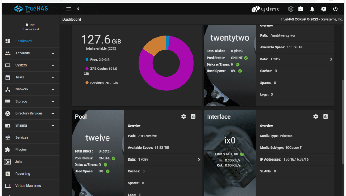This screenshot has height=196, width=346.
Task: Expand the Storage menu arrow
Action: click(x=53, y=102)
